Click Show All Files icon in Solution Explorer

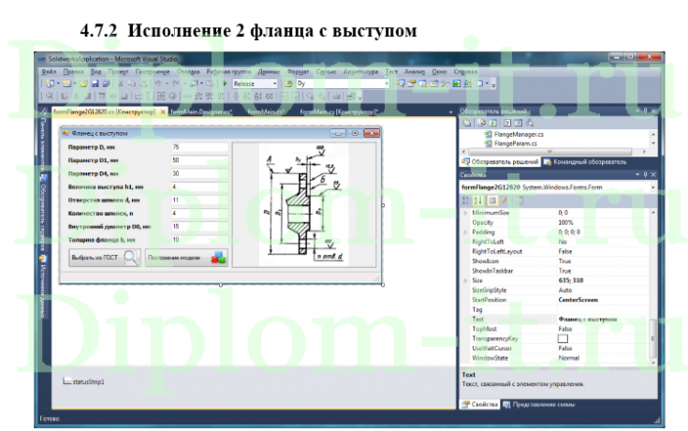click(482, 123)
